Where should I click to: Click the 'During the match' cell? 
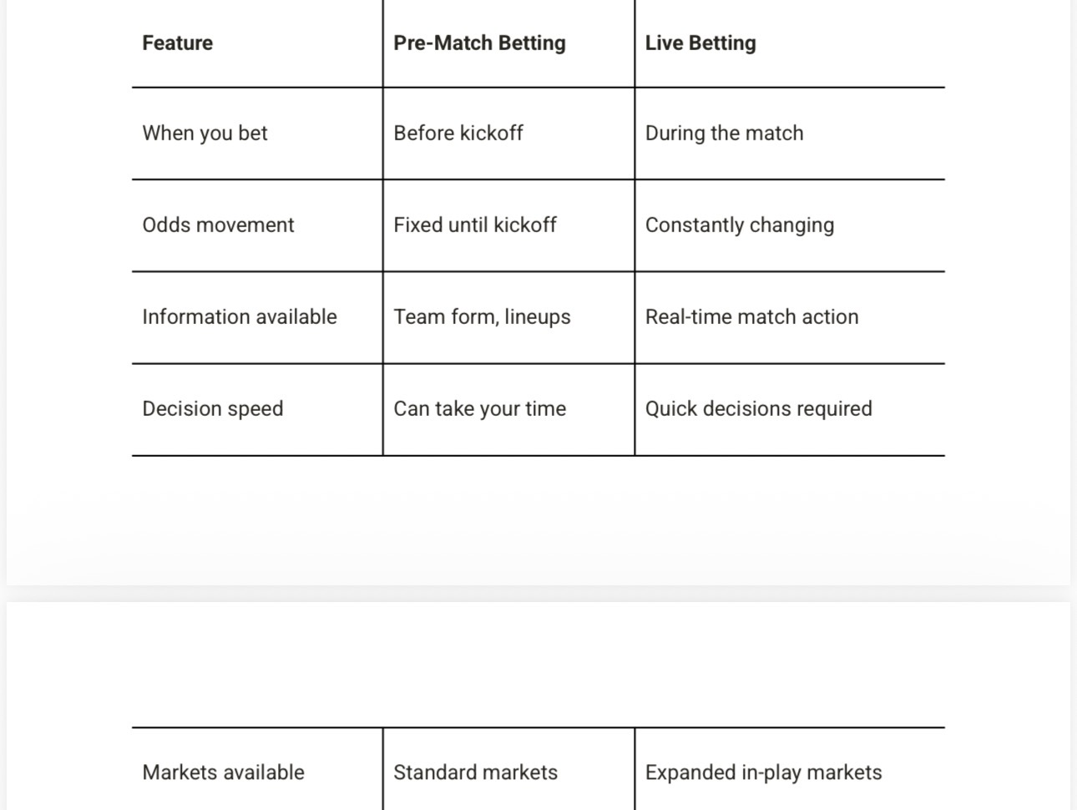tap(724, 134)
